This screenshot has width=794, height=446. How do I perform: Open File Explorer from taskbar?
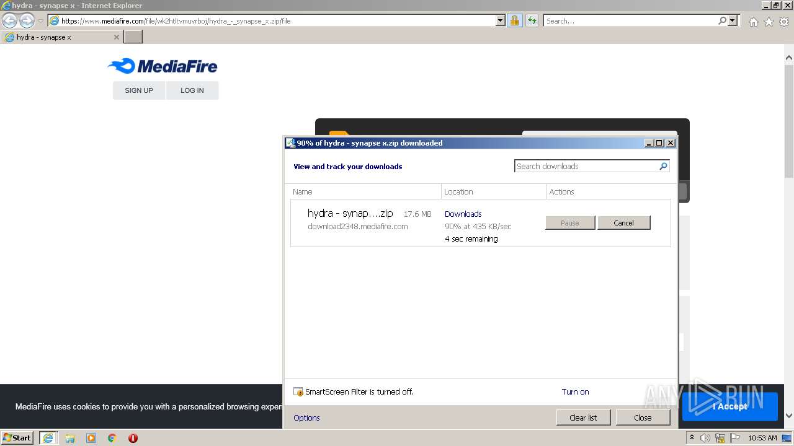pyautogui.click(x=70, y=438)
